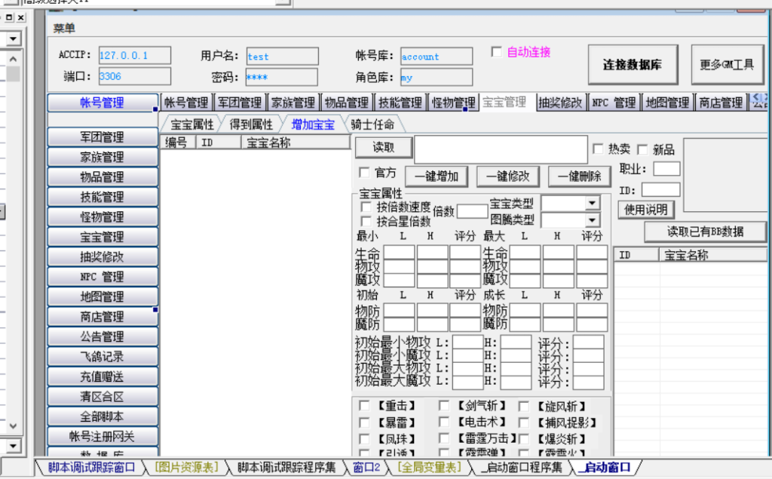
Task: Open the 得到属性 sub-tab
Action: [x=251, y=124]
